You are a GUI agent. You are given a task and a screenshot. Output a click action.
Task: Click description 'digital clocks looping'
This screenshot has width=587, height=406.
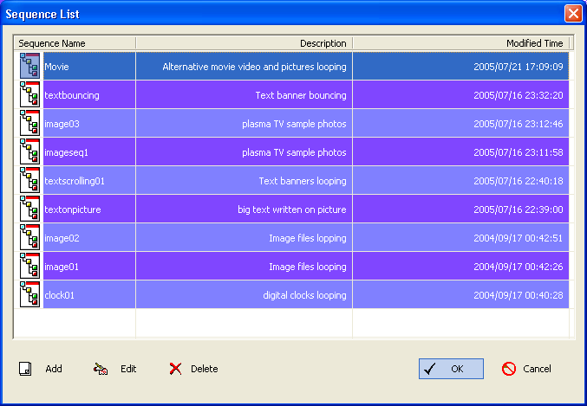pos(304,295)
